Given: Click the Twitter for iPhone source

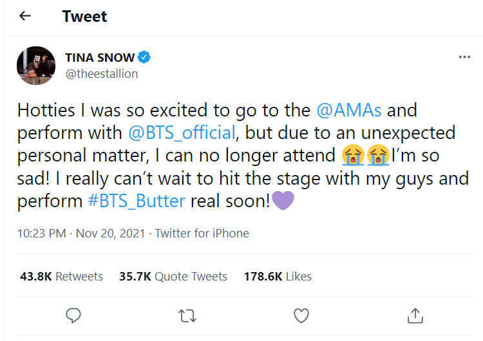Looking at the screenshot, I should pyautogui.click(x=202, y=234).
